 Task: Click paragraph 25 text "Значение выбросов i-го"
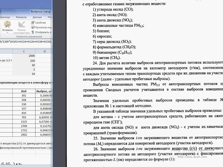click(121, 138)
